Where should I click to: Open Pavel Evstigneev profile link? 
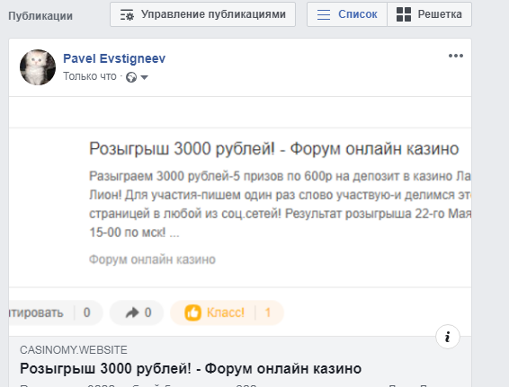point(114,58)
